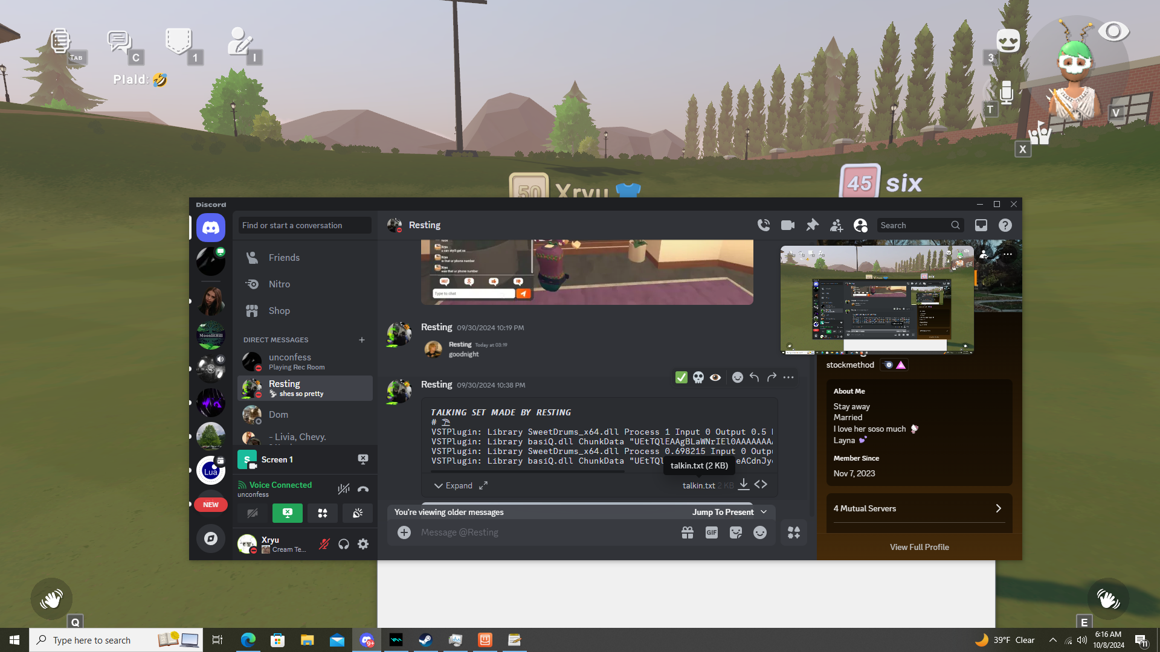Click View Full Profile
The height and width of the screenshot is (652, 1160).
coord(919,547)
